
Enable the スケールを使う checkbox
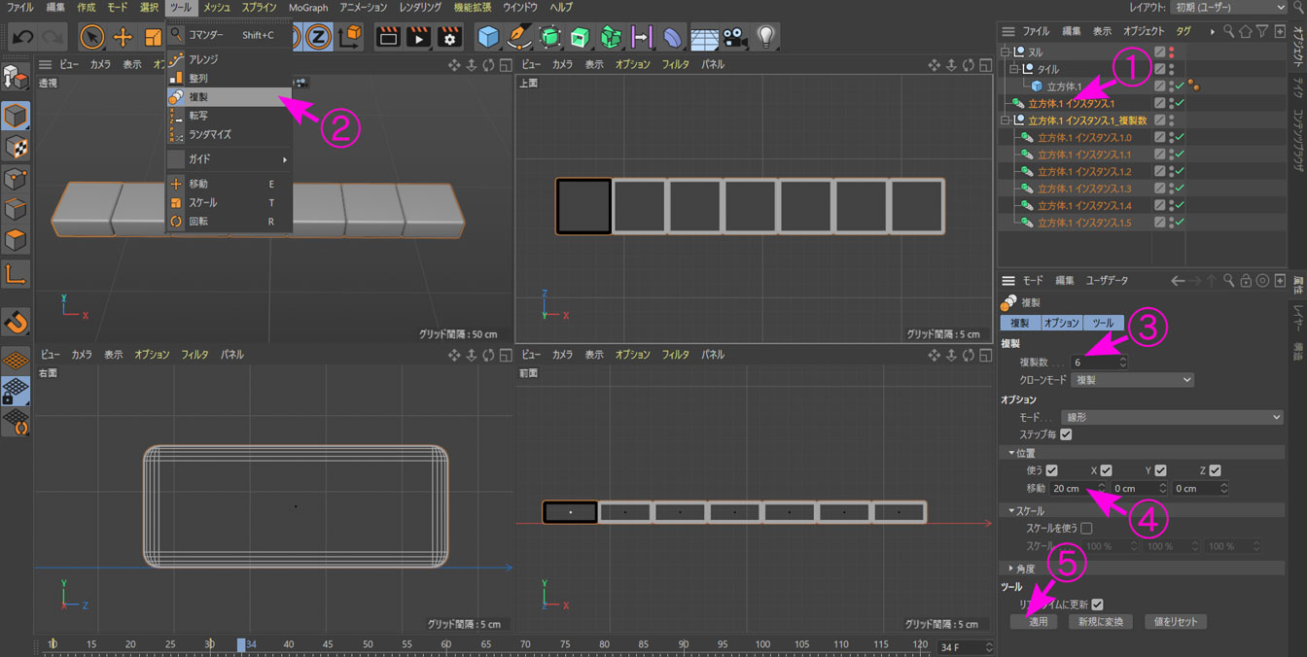(x=1086, y=529)
